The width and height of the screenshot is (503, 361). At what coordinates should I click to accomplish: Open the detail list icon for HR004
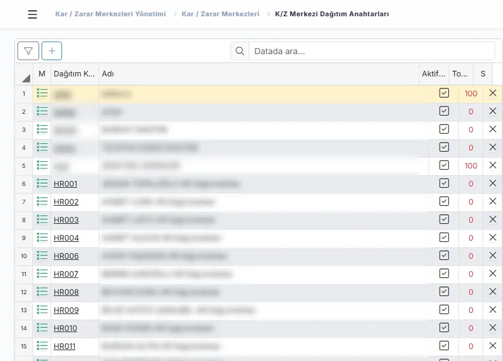pyautogui.click(x=42, y=238)
